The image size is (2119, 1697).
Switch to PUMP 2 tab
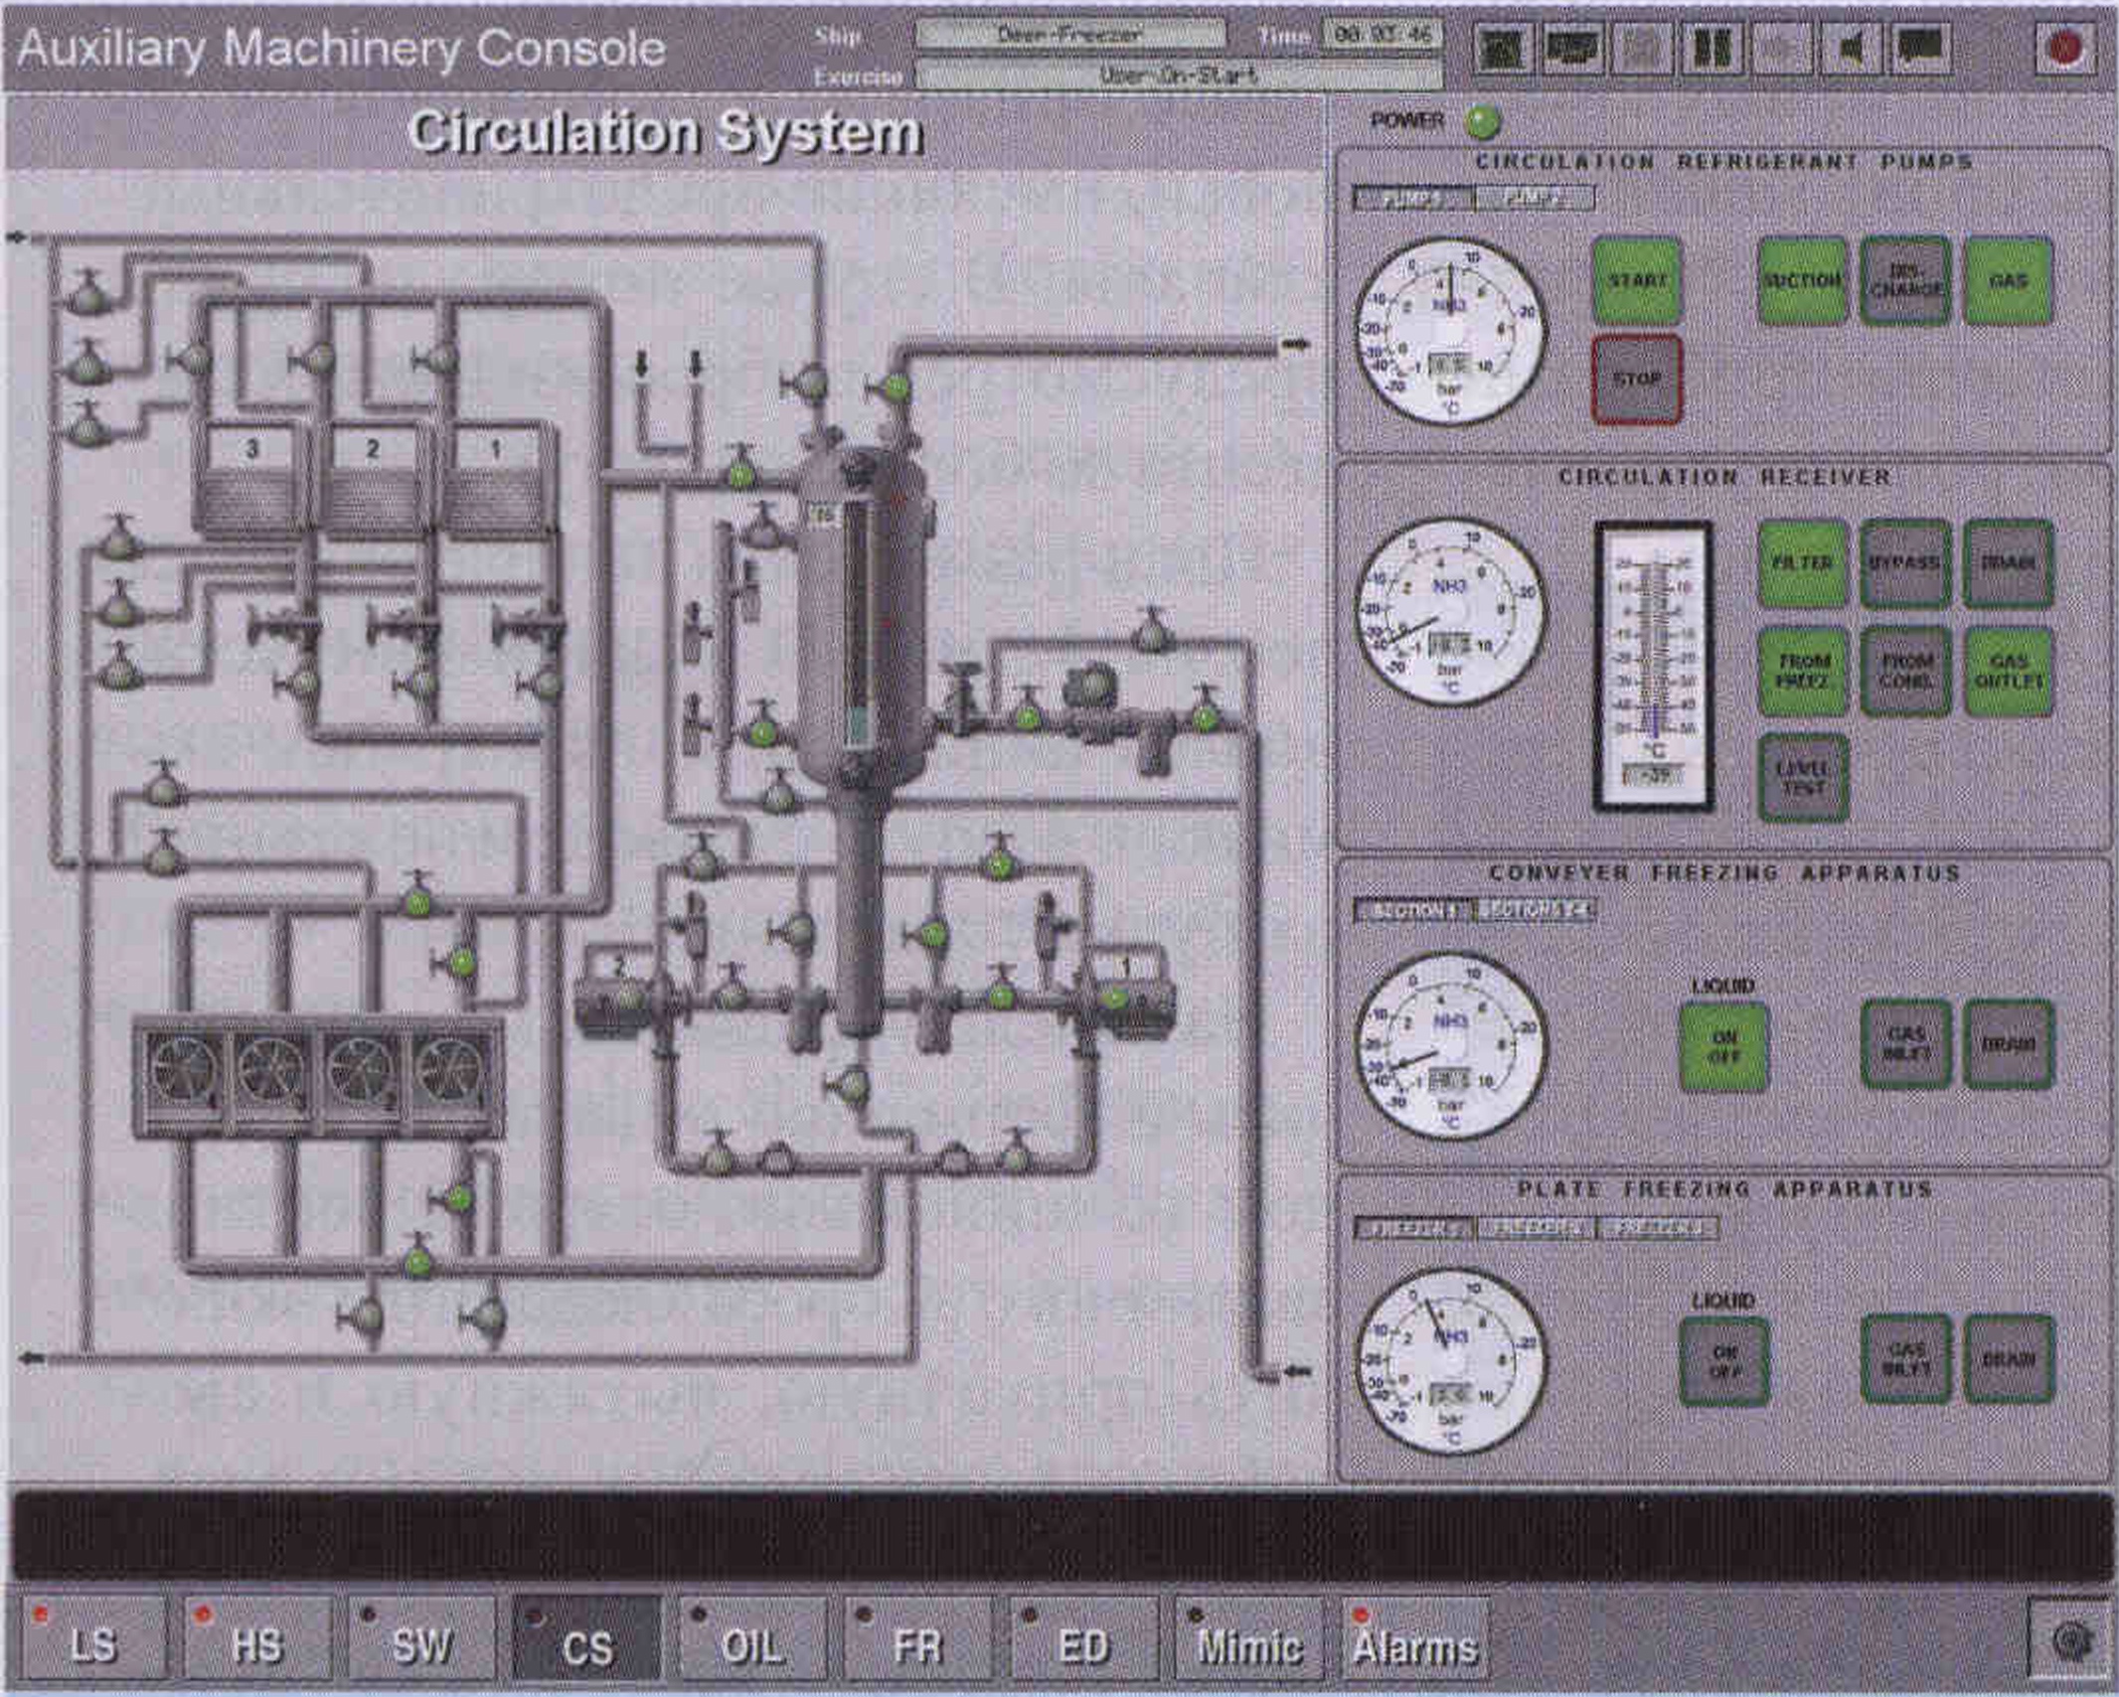pos(1534,199)
